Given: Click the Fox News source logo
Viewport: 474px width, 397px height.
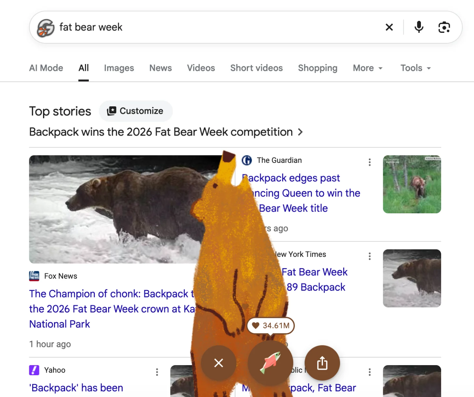Looking at the screenshot, I should pos(34,276).
